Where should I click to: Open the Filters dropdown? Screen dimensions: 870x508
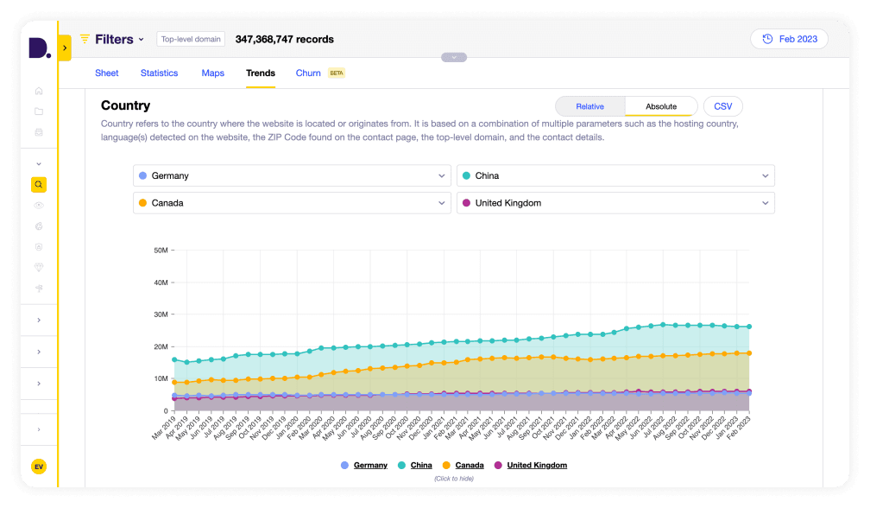[x=112, y=40]
